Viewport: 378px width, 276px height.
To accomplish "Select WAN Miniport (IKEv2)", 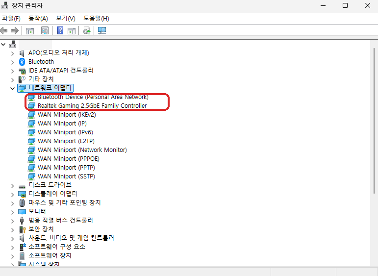I will click(67, 115).
